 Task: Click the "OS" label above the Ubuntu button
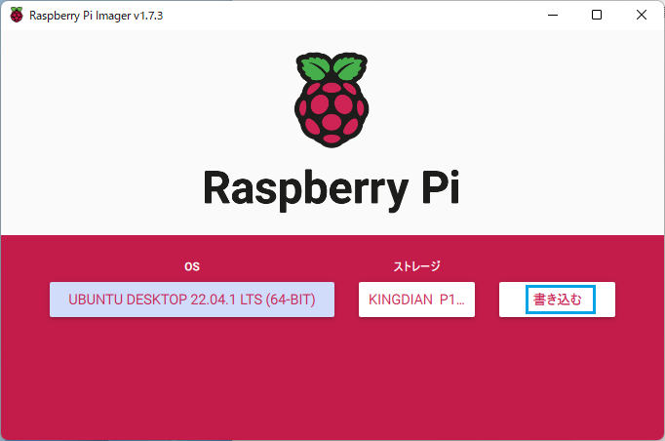pos(192,266)
